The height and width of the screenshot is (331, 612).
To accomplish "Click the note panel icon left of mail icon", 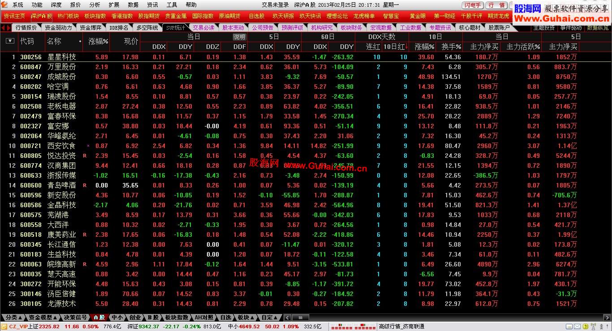I will pos(569,327).
